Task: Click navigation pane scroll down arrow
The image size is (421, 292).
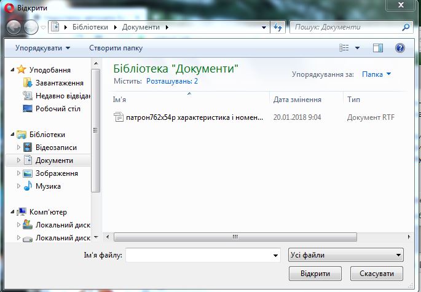Action: [96, 237]
